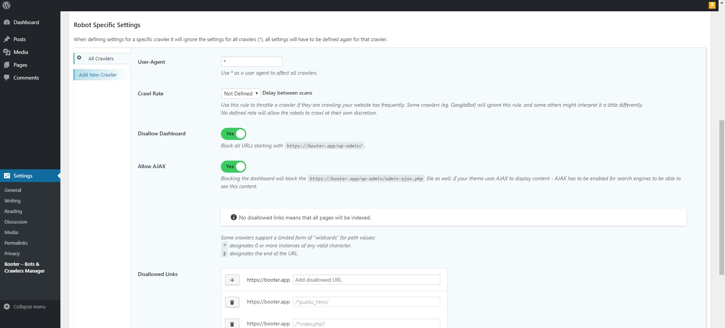Click the page vertical scrollbar
This screenshot has width=725, height=328.
722,197
